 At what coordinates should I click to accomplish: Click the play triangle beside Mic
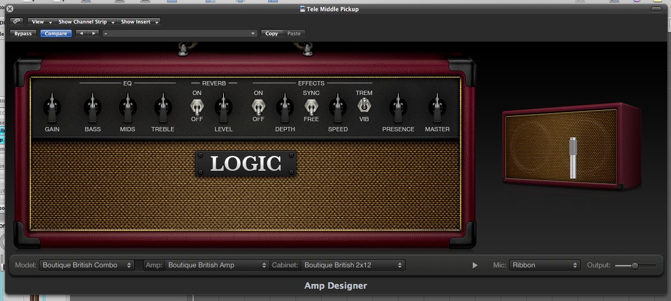pos(475,265)
